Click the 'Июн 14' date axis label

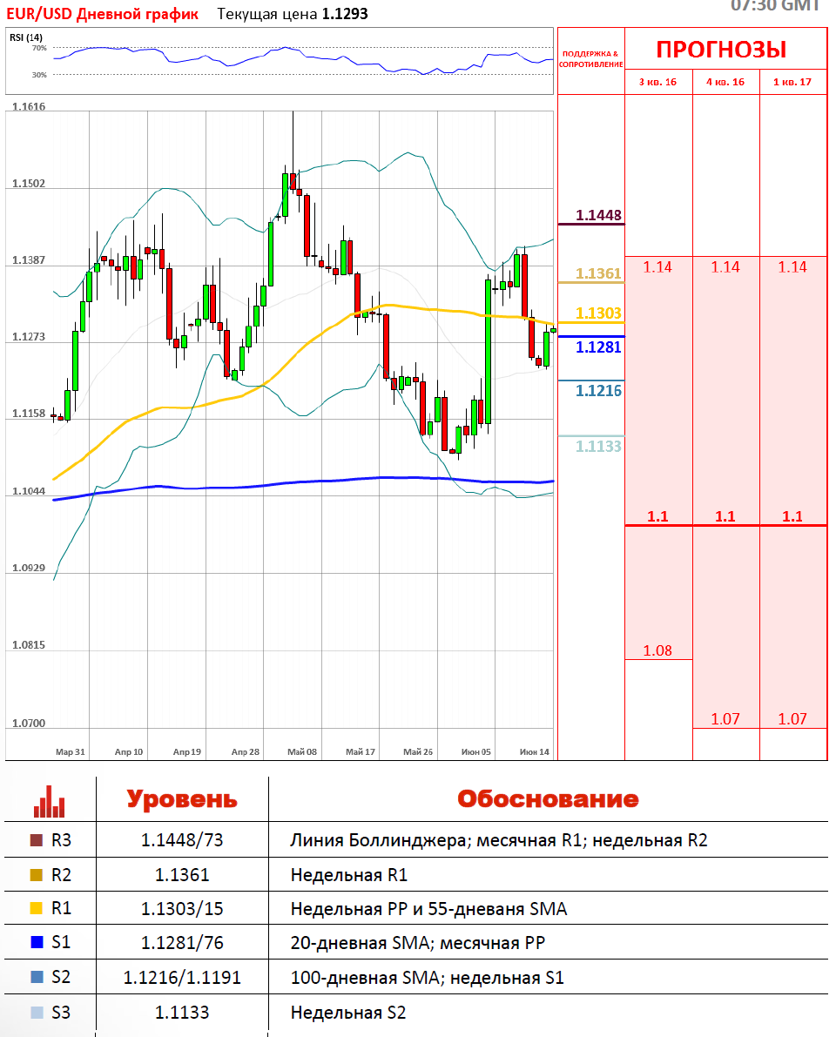click(x=535, y=752)
